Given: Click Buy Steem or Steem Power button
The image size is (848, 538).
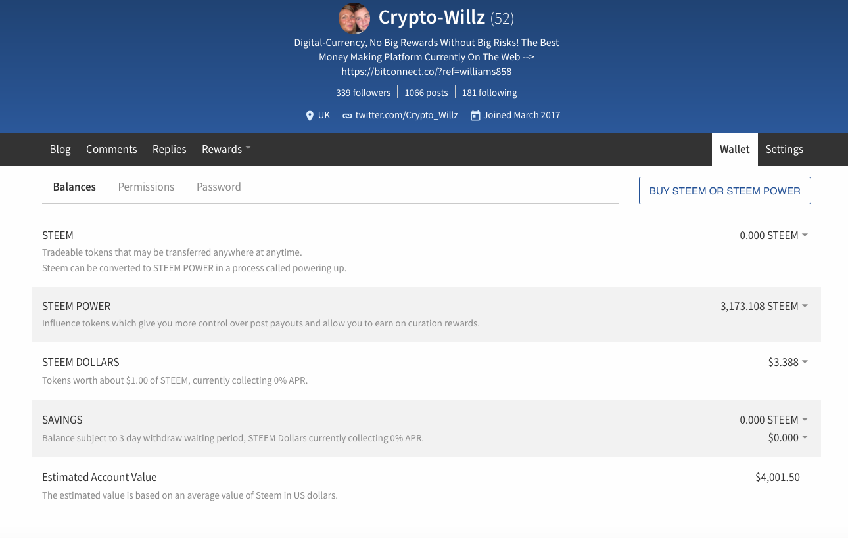Looking at the screenshot, I should pyautogui.click(x=724, y=191).
